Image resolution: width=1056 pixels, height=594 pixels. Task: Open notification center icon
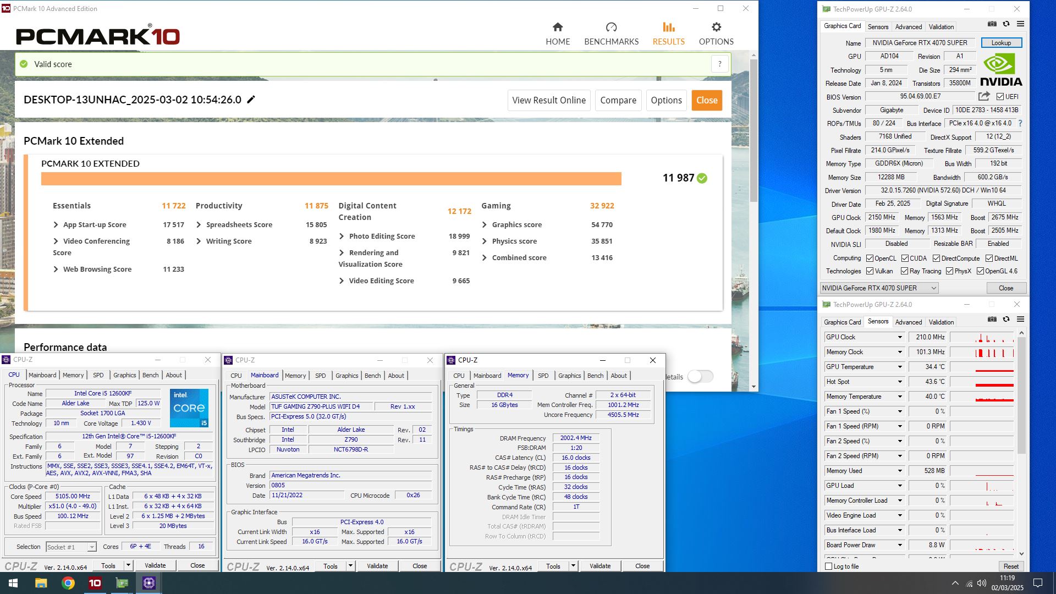pos(1038,583)
